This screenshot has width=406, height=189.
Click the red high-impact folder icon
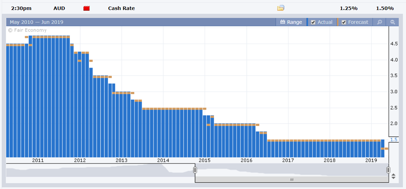[86, 8]
